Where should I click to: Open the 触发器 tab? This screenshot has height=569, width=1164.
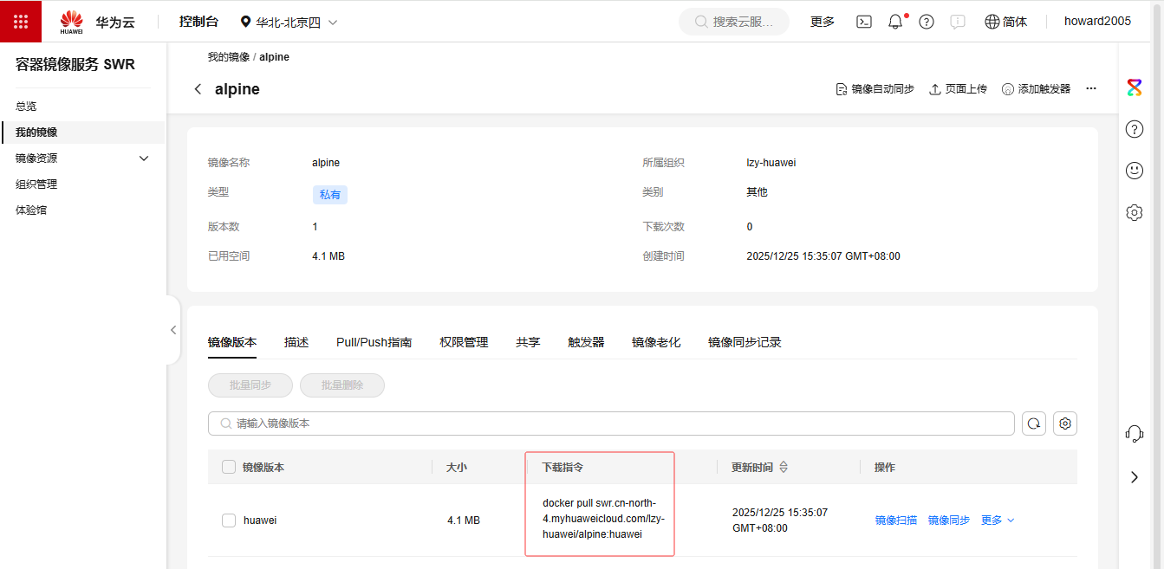point(586,342)
